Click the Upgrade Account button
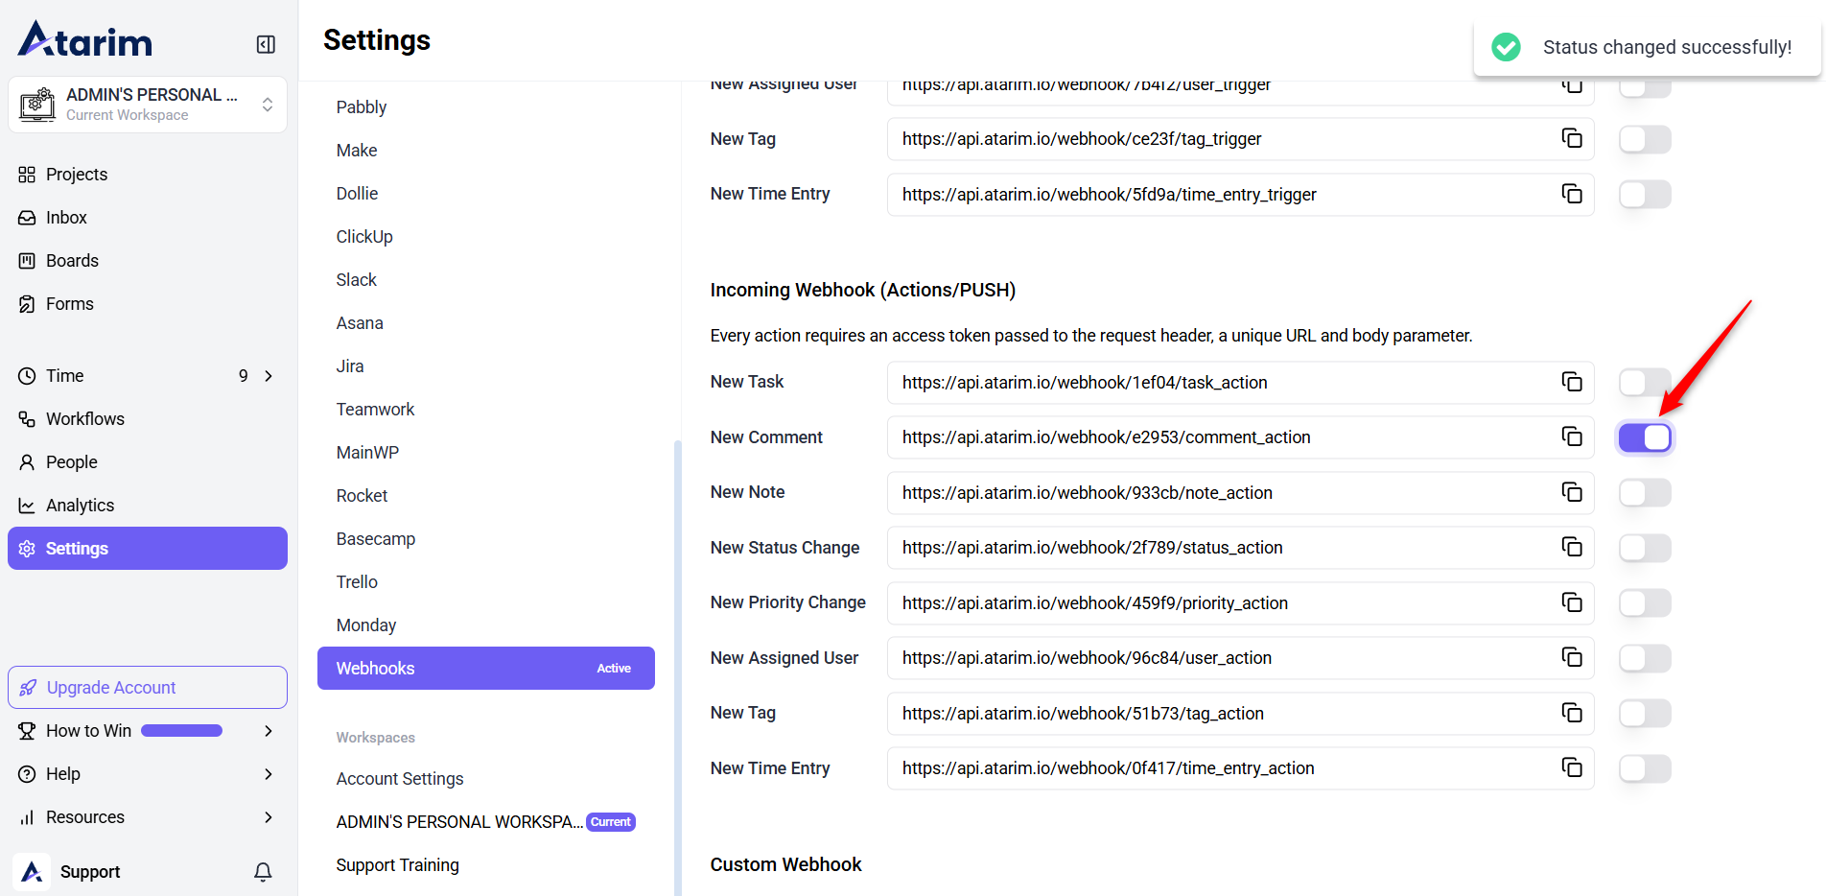 [x=148, y=688]
